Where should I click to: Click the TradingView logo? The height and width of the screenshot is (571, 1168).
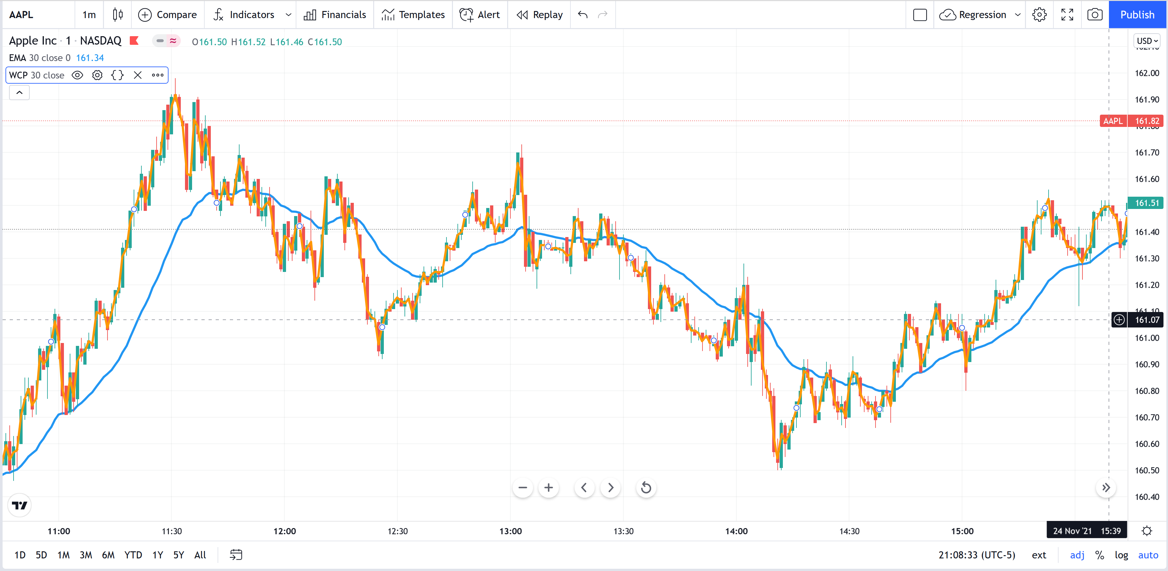click(19, 505)
